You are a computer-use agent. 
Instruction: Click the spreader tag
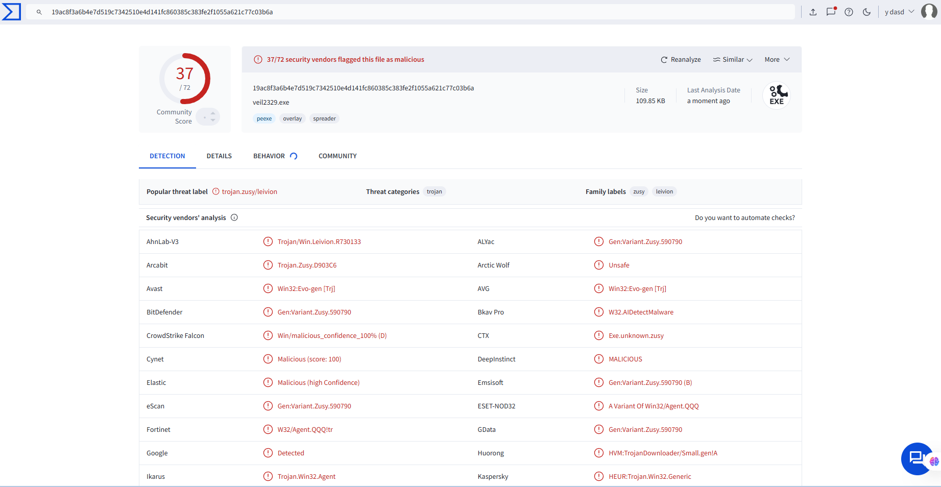coord(324,118)
